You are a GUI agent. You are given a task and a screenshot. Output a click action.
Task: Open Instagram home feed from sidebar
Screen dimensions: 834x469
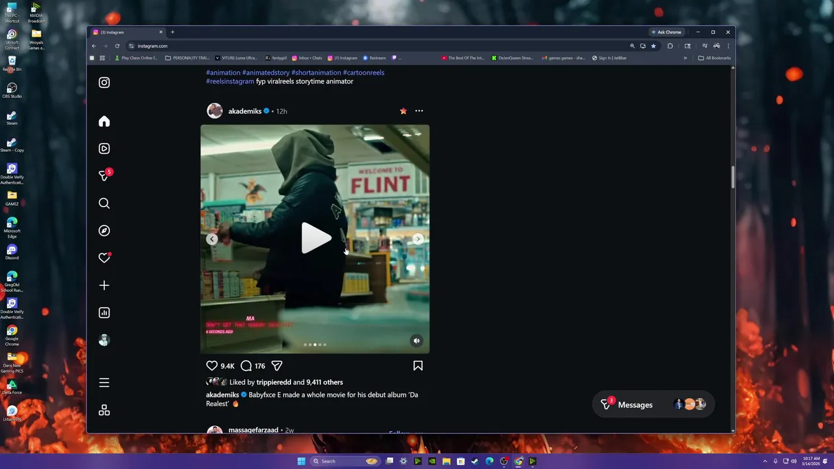point(104,121)
